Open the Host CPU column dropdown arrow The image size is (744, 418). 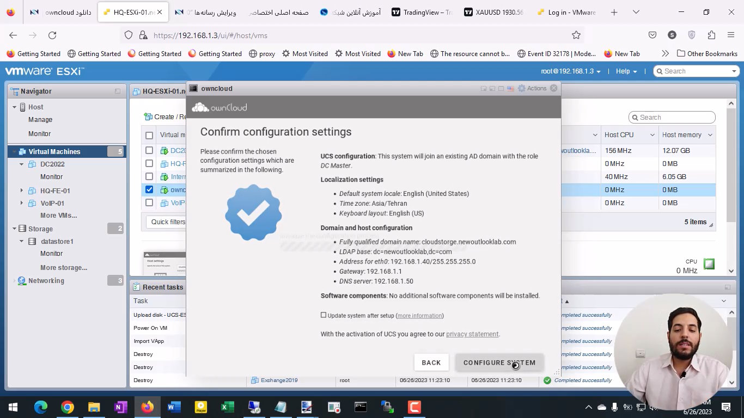652,135
